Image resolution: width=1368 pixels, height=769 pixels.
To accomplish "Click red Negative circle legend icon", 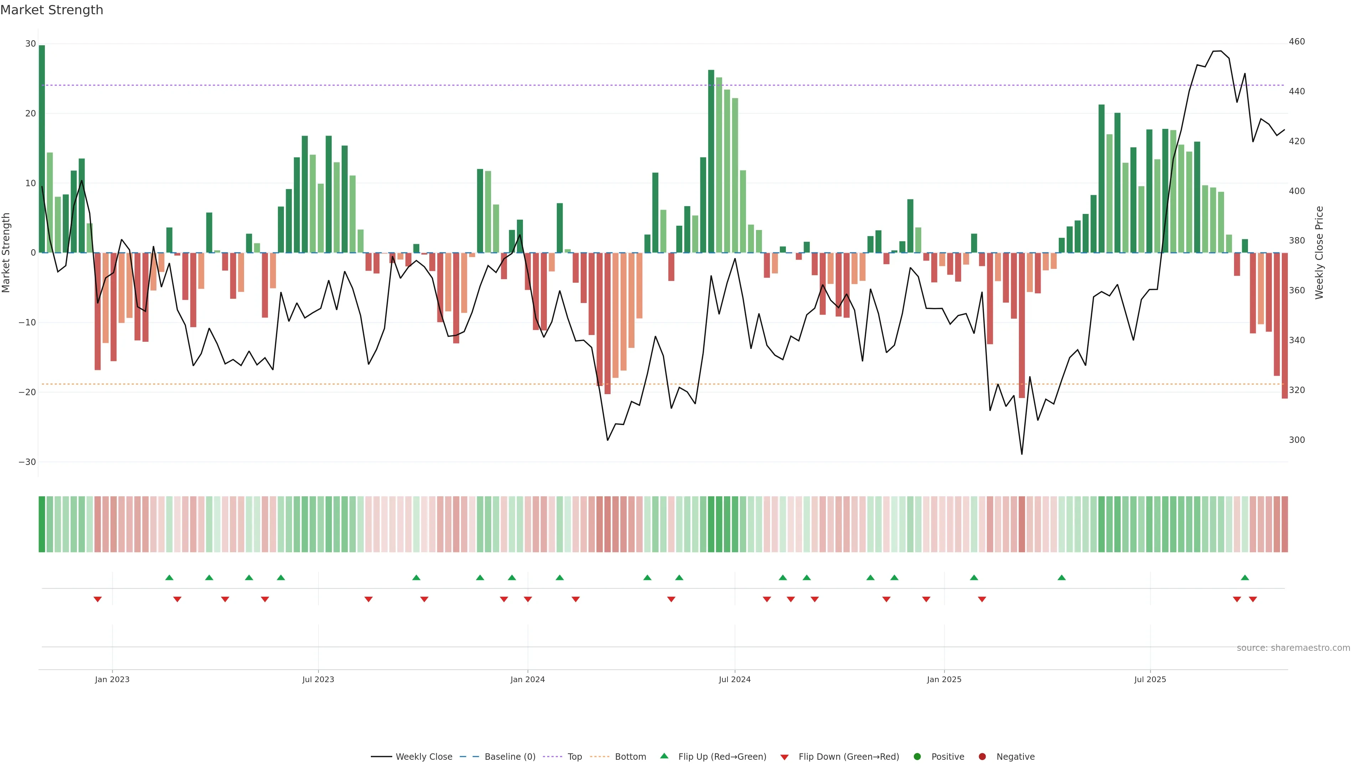I will 982,757.
